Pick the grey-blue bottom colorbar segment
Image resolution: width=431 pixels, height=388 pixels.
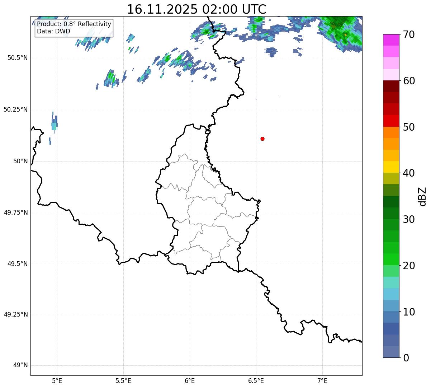coord(391,352)
